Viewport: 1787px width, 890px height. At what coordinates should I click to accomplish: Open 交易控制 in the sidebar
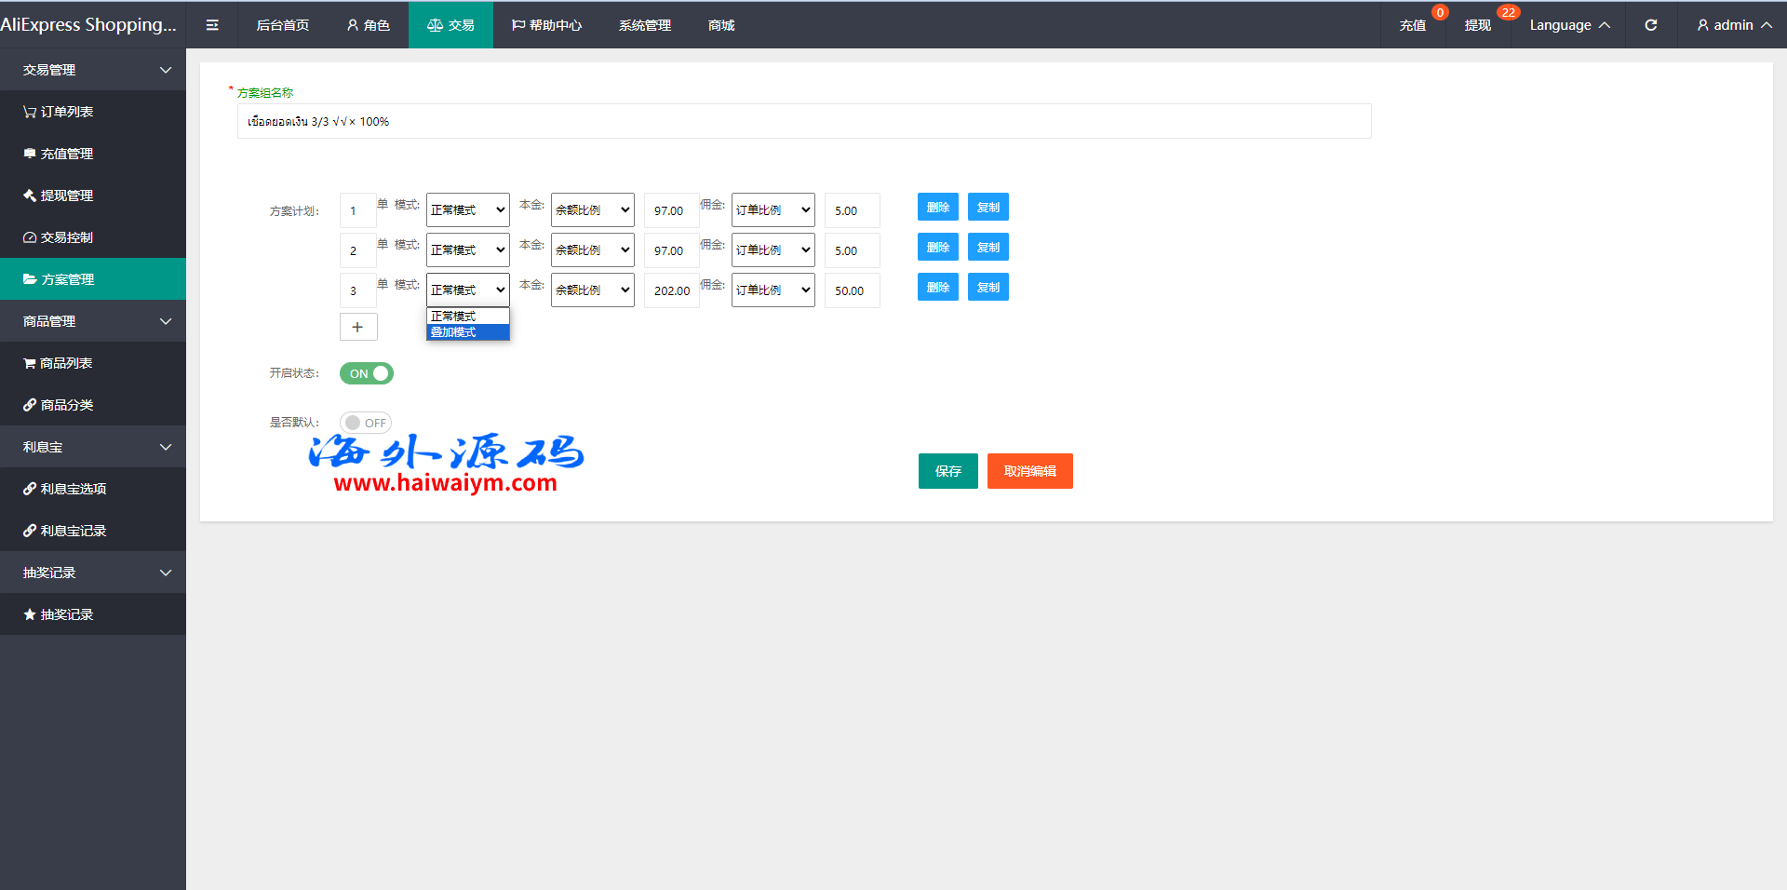59,237
